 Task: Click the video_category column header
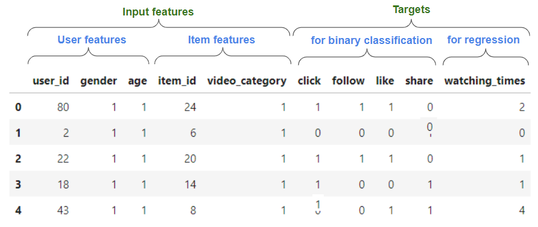point(247,81)
